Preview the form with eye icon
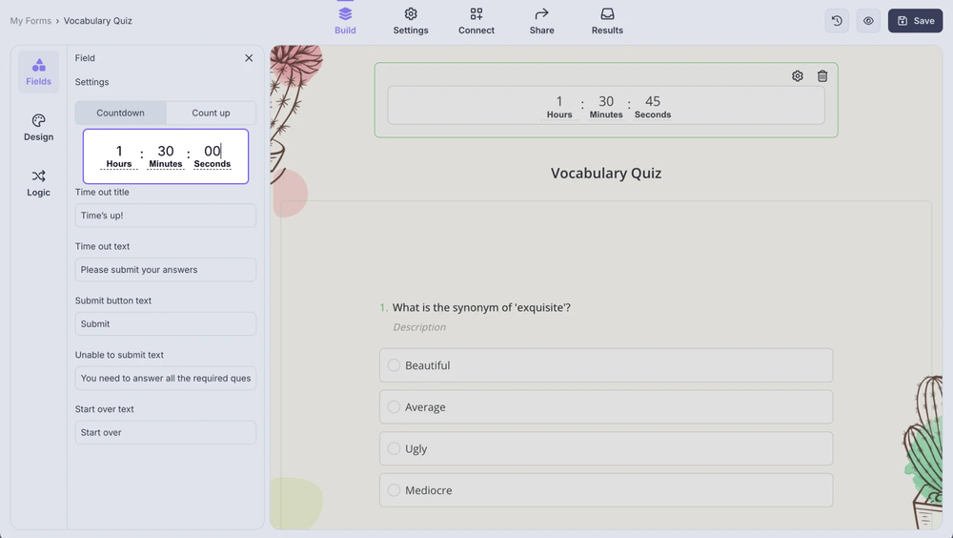Image resolution: width=953 pixels, height=538 pixels. [868, 20]
